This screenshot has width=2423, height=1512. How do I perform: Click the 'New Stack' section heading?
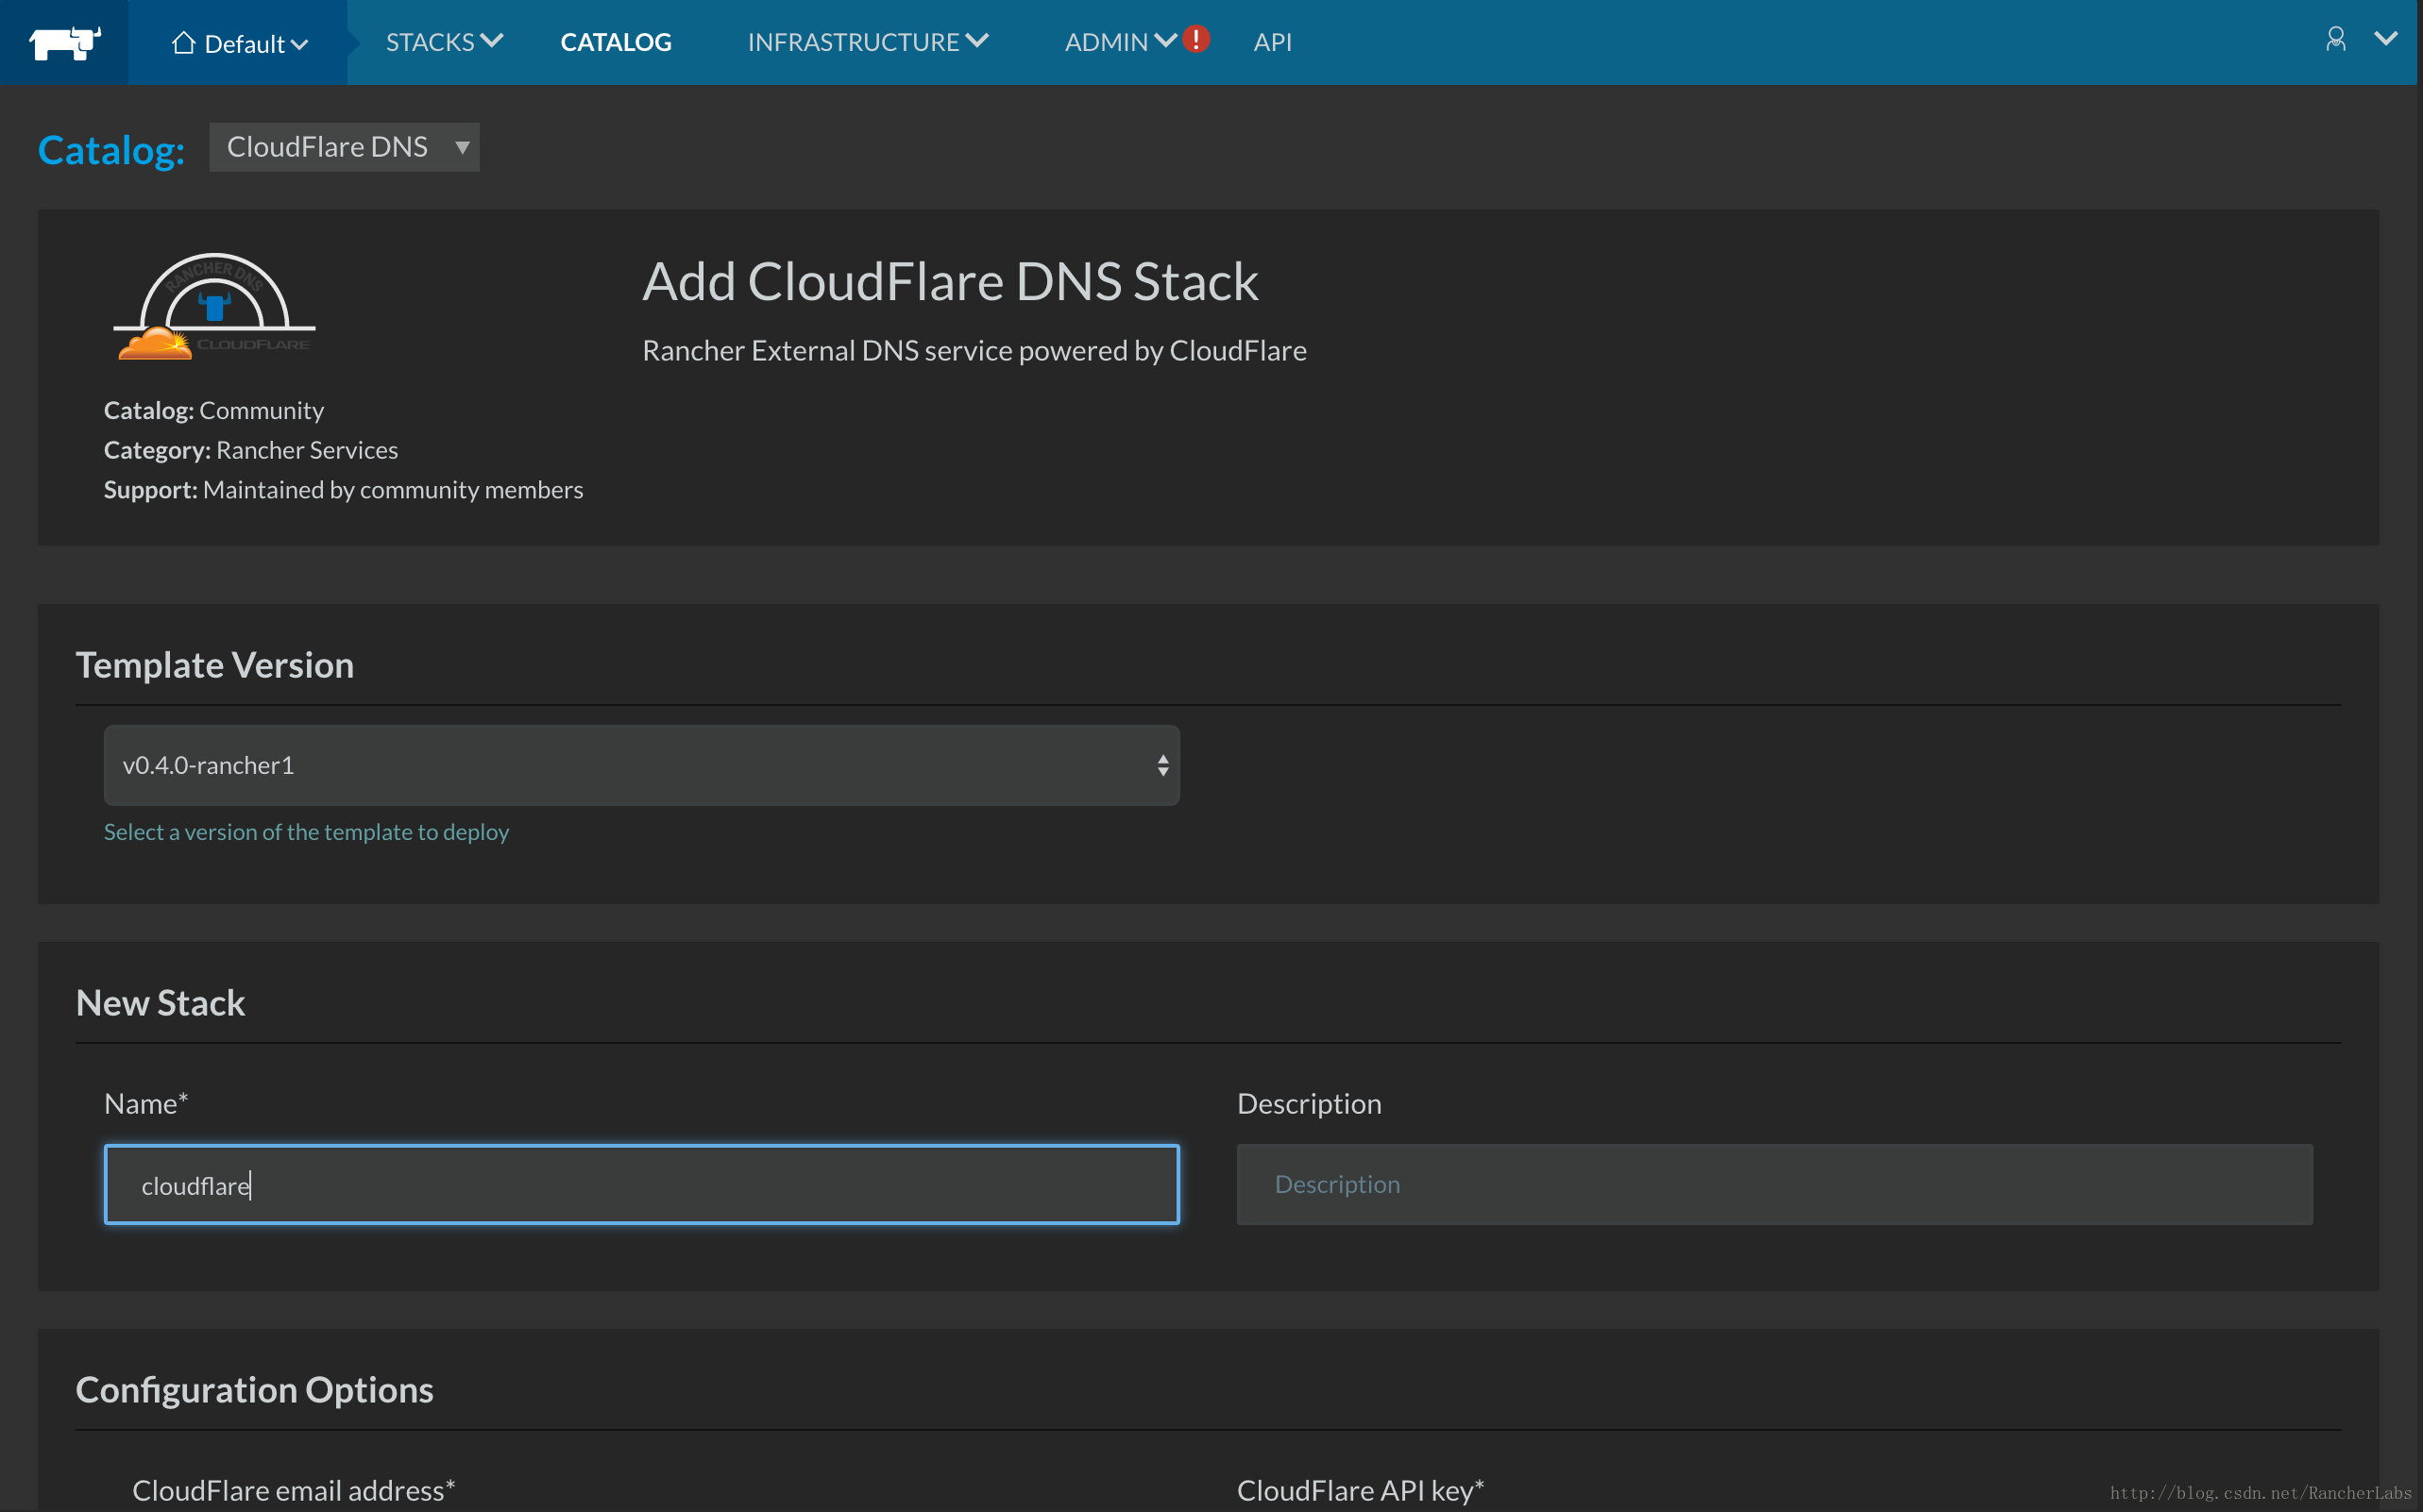161,1002
